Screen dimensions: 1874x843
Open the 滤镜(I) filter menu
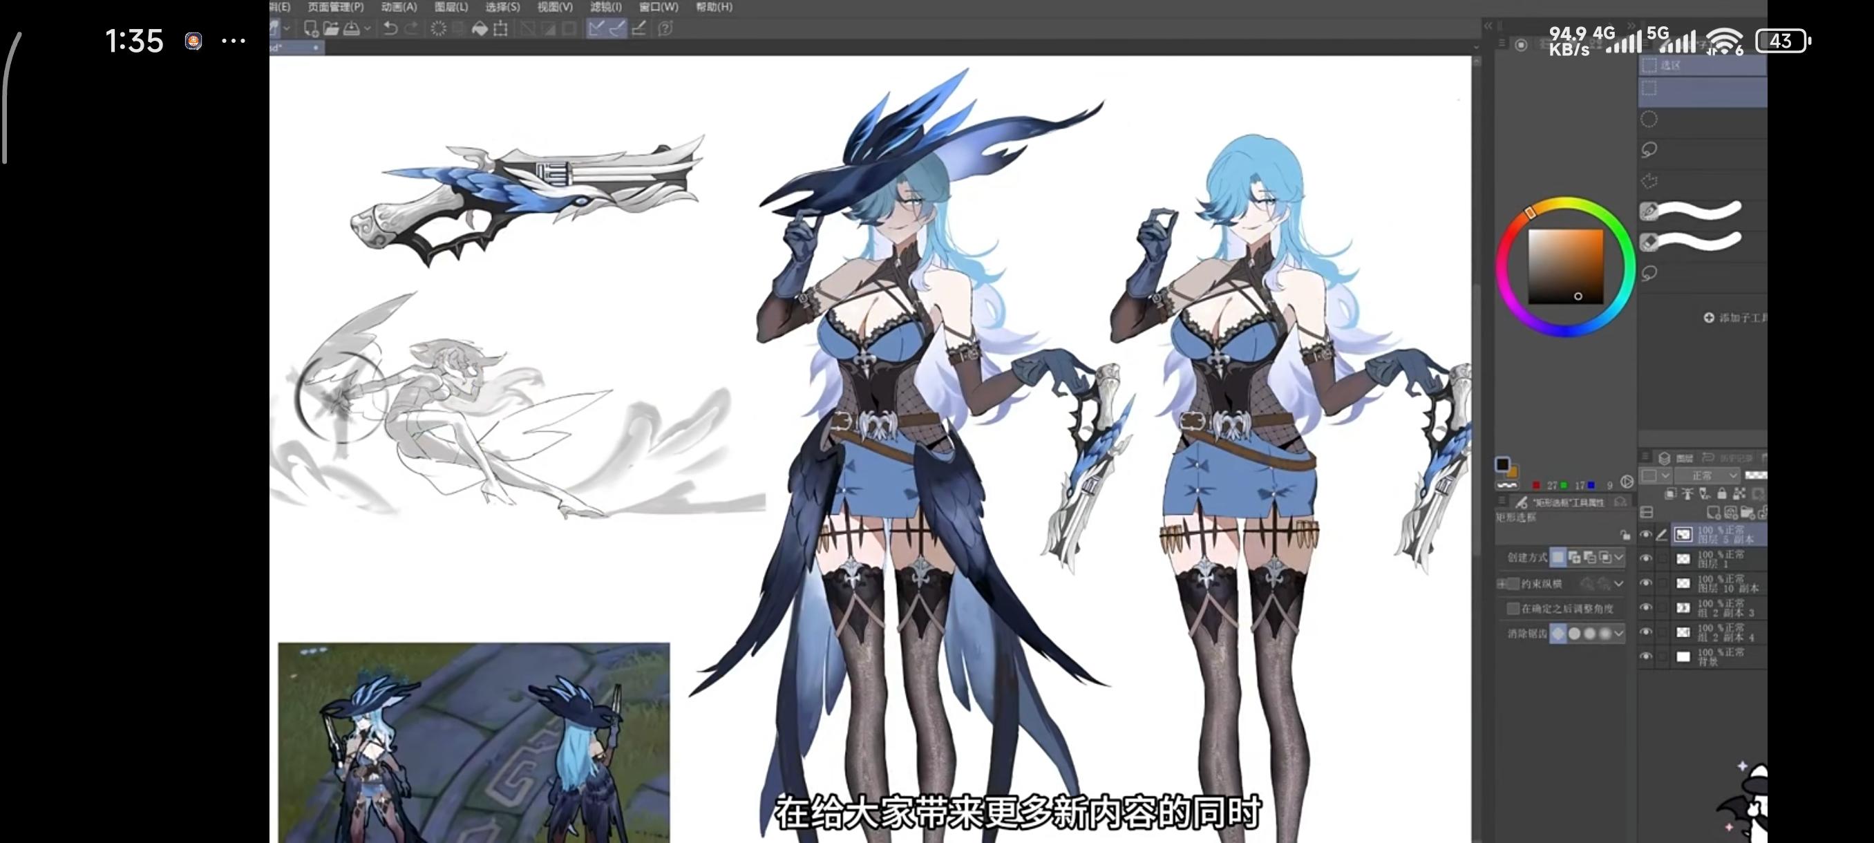[x=605, y=8]
